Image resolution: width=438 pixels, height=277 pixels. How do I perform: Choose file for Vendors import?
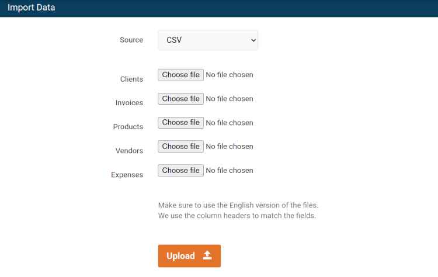pos(180,147)
